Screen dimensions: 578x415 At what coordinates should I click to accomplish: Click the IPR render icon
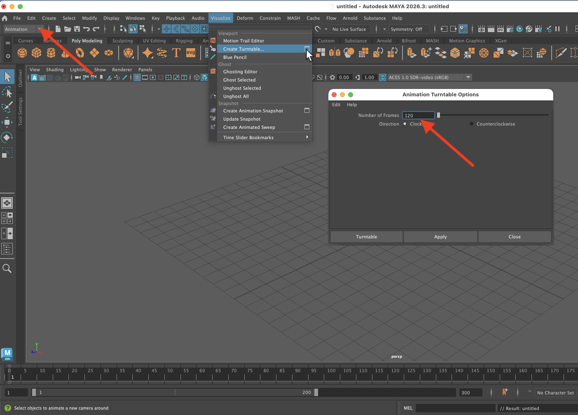pos(500,29)
